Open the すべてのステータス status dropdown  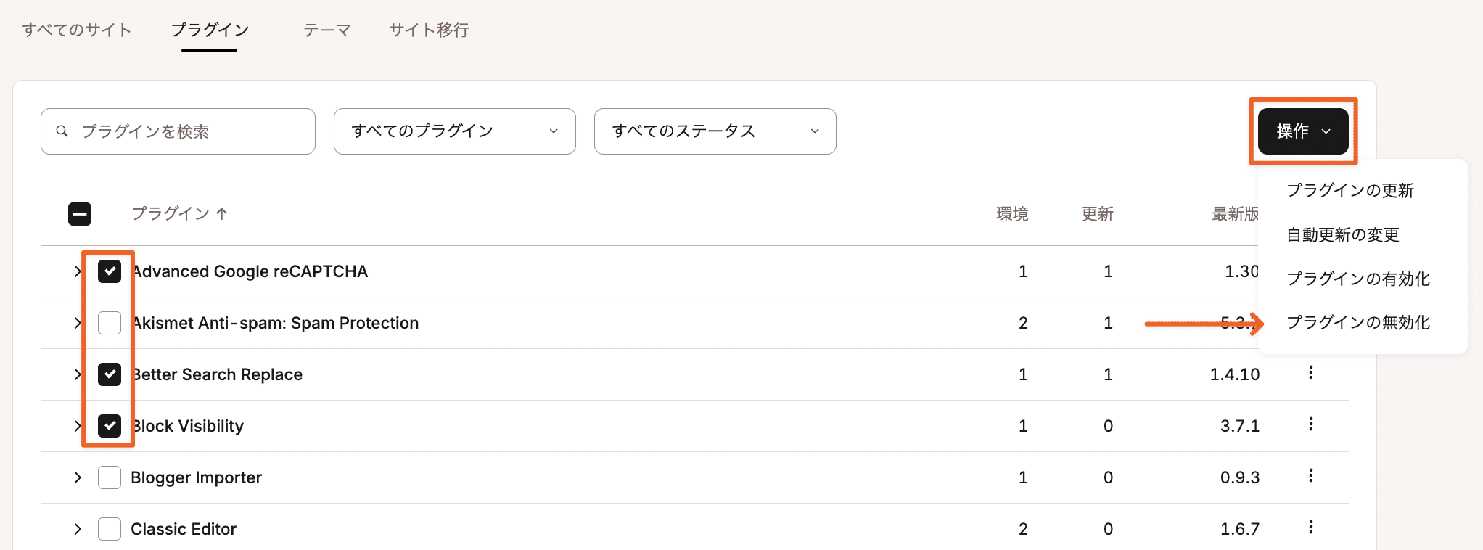tap(715, 131)
